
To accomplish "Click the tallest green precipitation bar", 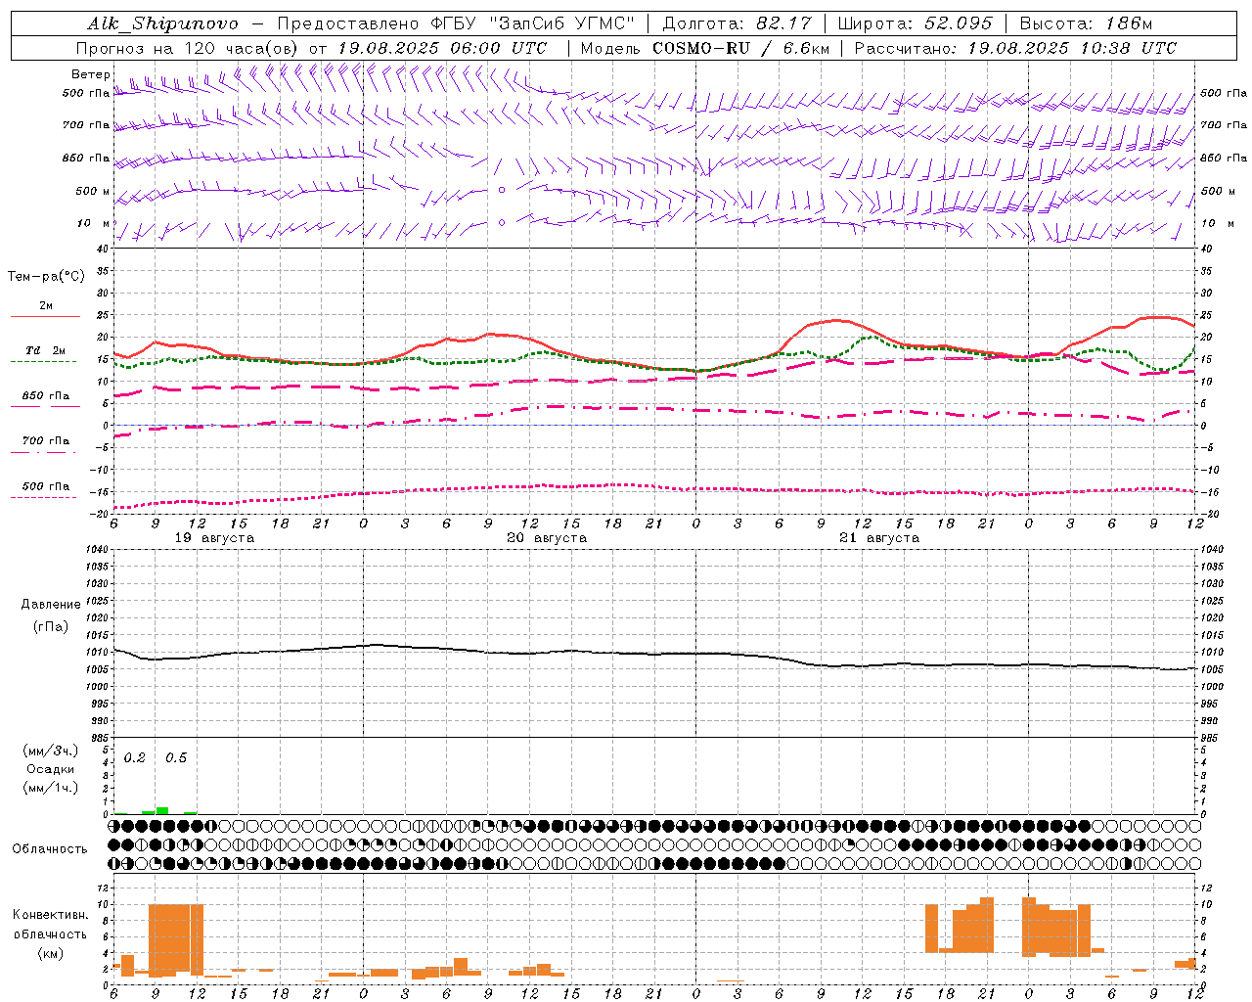I will [x=162, y=810].
